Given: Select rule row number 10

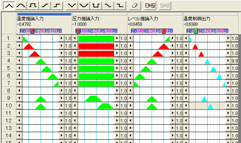Looking at the screenshot, I should tap(9, 106).
